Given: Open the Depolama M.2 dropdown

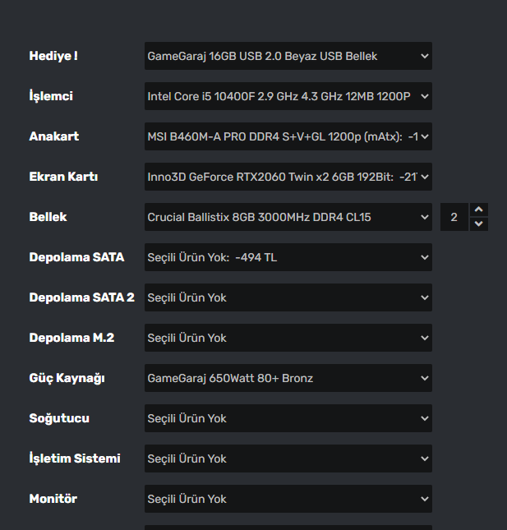Looking at the screenshot, I should [x=288, y=338].
